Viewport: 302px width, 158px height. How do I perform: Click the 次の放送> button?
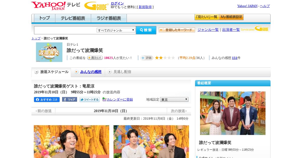[x=179, y=111]
